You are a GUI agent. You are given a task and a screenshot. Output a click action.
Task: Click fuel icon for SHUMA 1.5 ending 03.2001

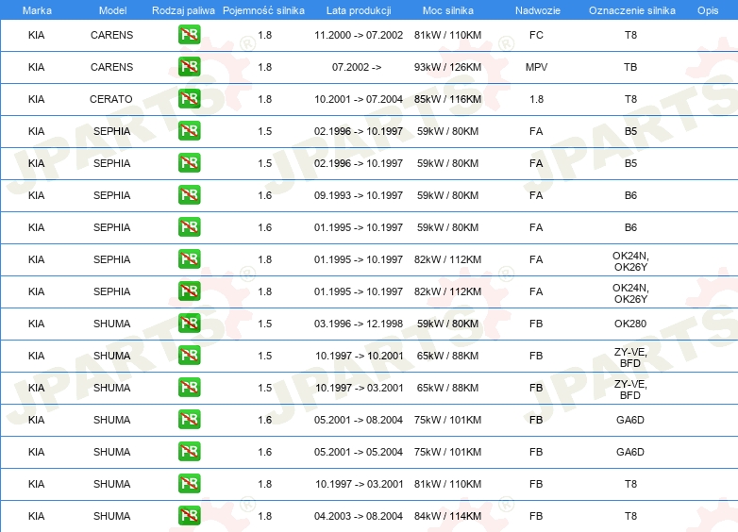[189, 388]
